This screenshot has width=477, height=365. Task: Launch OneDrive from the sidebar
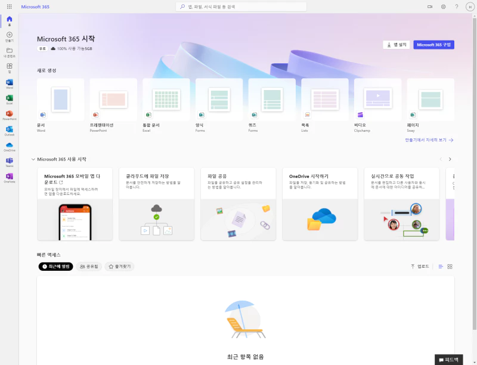point(10,147)
